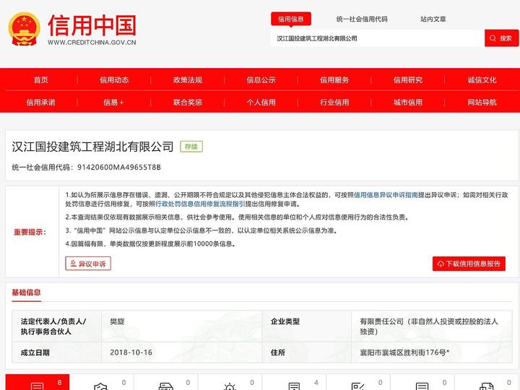Open 信用动态 in the navigation bar

coord(114,80)
